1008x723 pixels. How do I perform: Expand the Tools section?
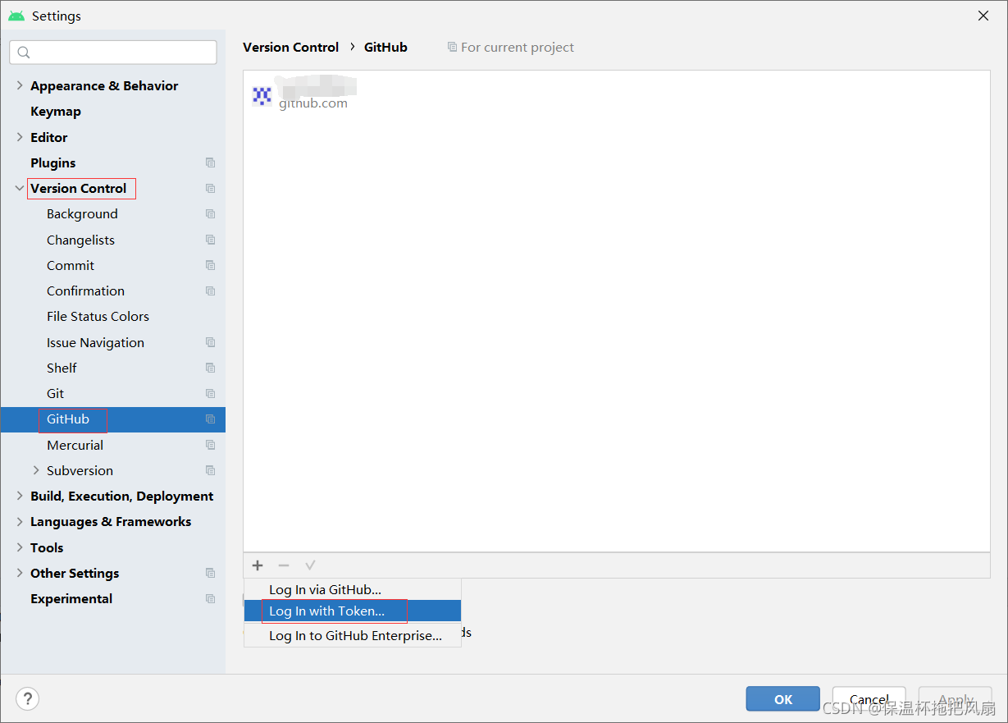(20, 547)
